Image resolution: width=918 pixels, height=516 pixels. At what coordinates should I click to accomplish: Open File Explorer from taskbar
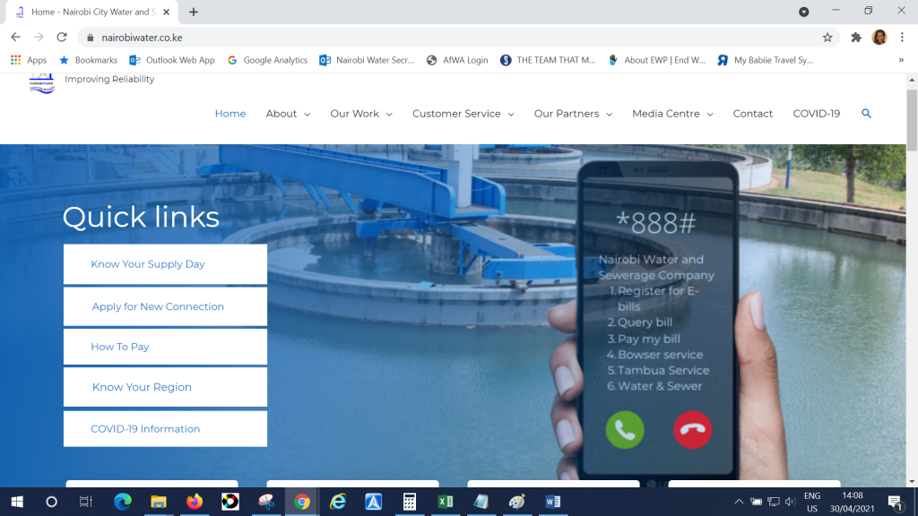point(158,502)
